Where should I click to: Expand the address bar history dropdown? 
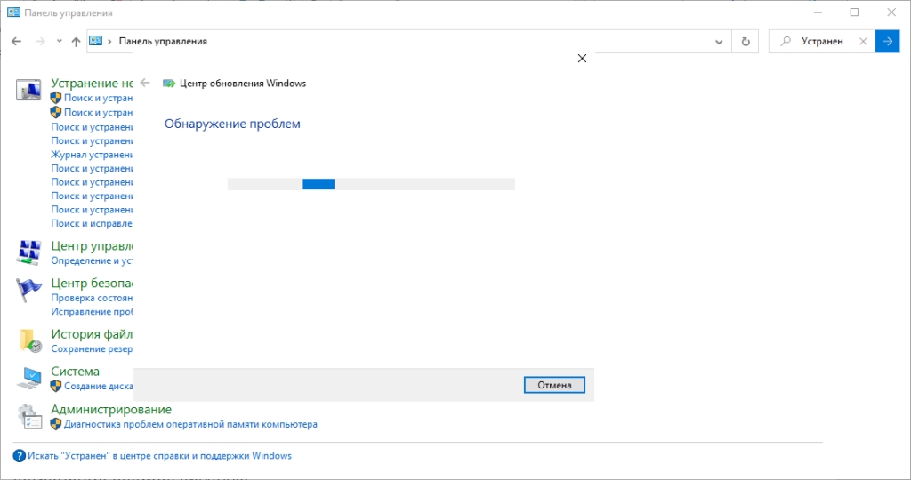(x=719, y=42)
